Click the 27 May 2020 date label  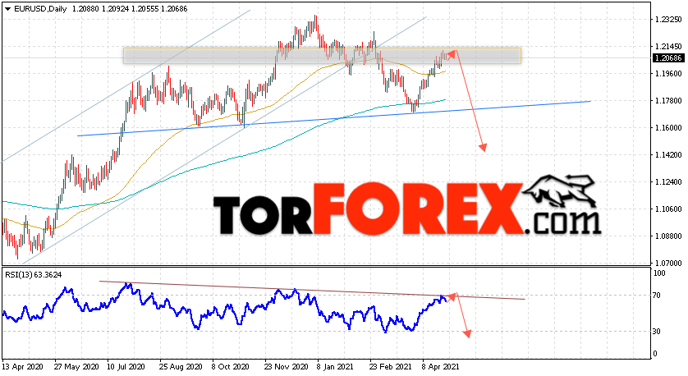76,366
